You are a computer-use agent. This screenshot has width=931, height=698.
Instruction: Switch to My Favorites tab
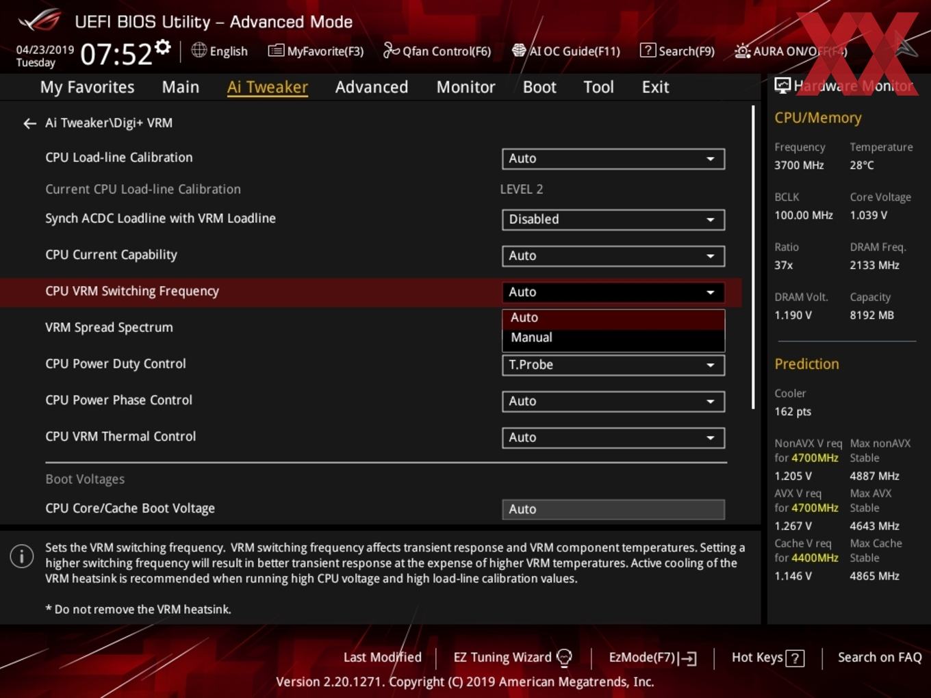click(x=87, y=87)
